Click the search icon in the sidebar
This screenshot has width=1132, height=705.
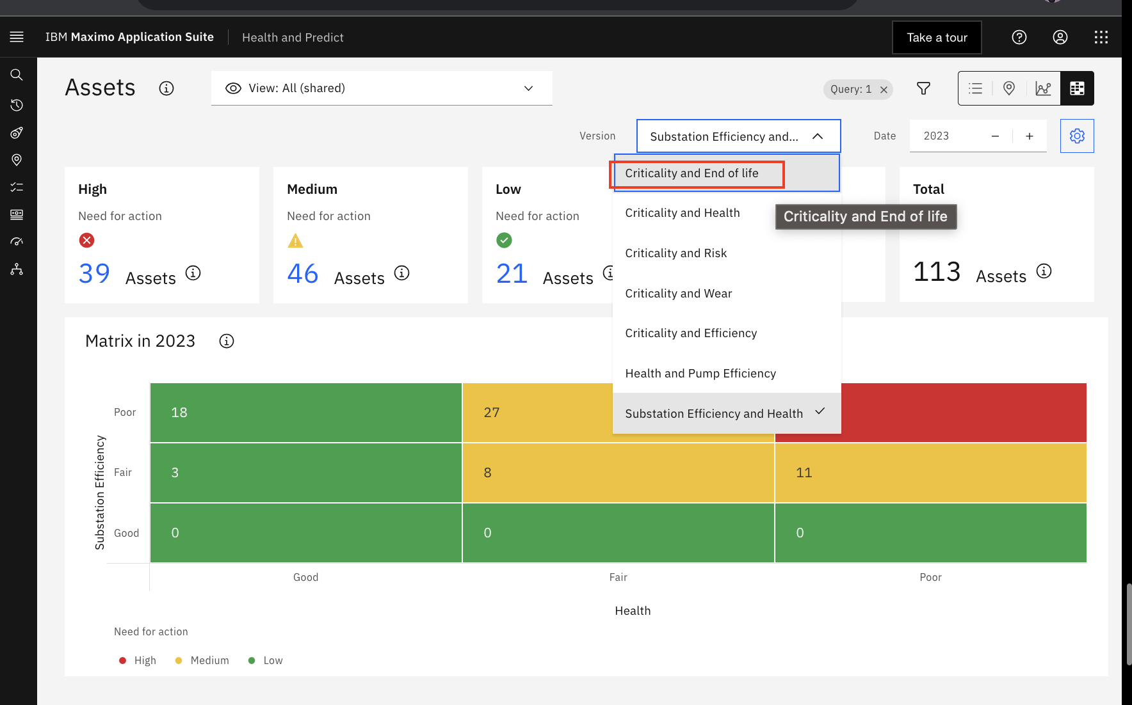17,75
